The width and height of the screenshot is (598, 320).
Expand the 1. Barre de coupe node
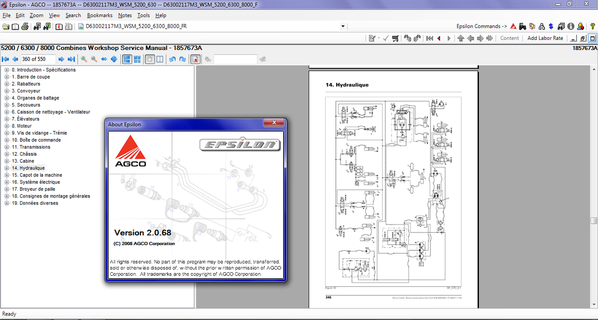coord(7,77)
